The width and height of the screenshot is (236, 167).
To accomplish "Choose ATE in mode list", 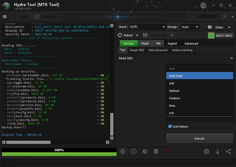I will click(x=200, y=113).
